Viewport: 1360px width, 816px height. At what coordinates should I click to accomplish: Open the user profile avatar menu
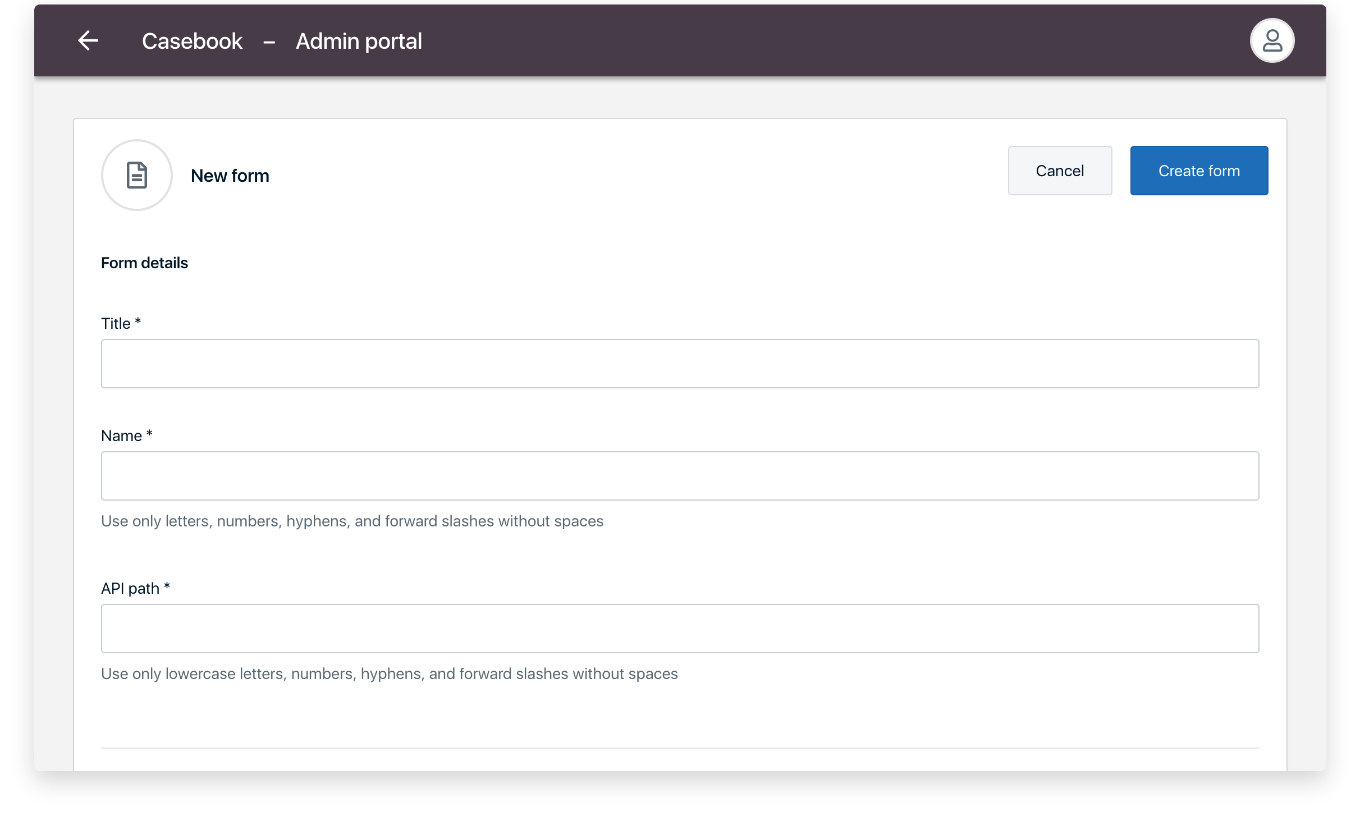(x=1272, y=40)
